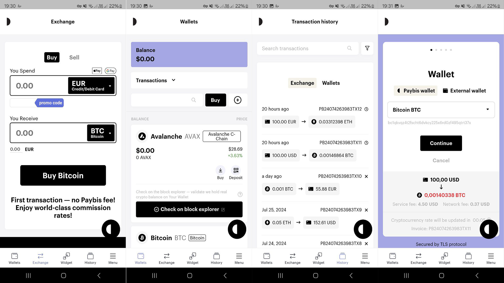Screen dimensions: 504x283
Task: Tap the Wallets tab in bottom nav
Action: [x=14, y=258]
